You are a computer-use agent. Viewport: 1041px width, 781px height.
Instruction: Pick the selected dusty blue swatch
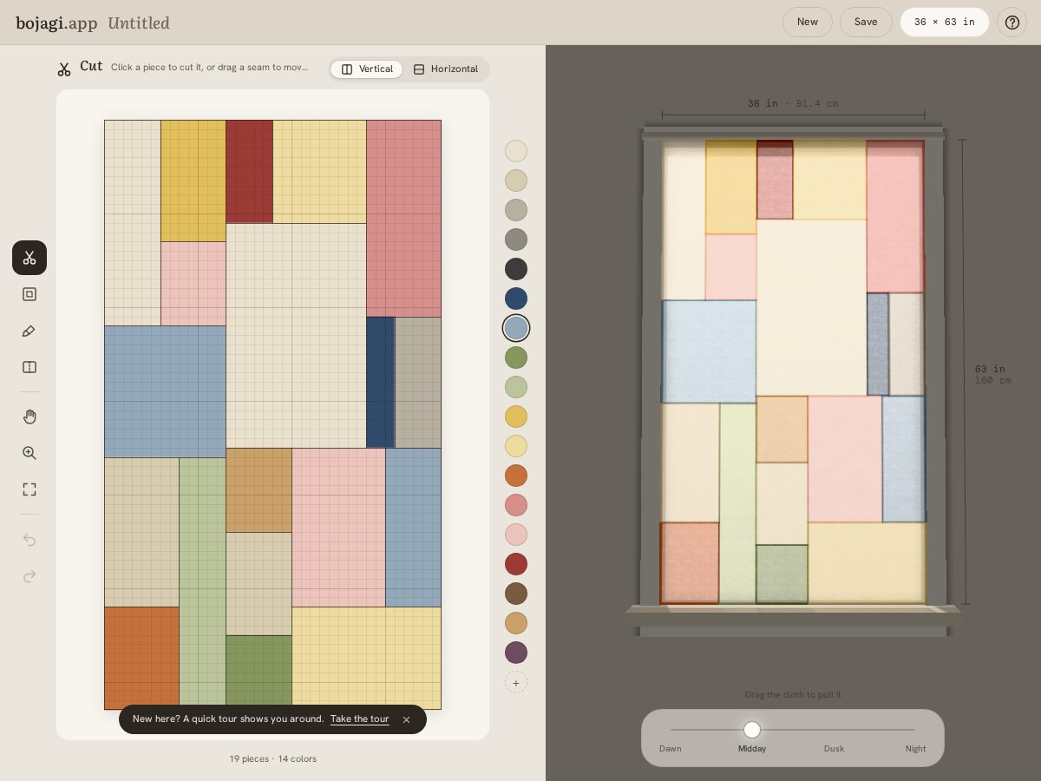[516, 328]
